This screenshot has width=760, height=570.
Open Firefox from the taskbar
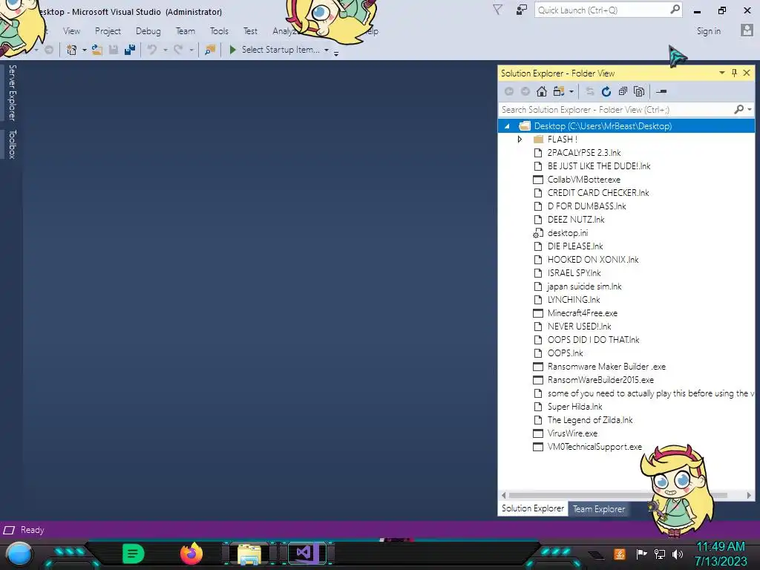(191, 554)
